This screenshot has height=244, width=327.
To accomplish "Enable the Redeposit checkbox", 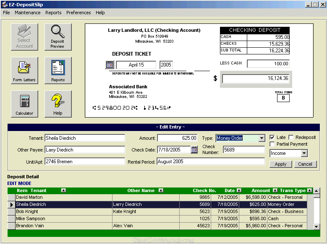I will [291, 137].
